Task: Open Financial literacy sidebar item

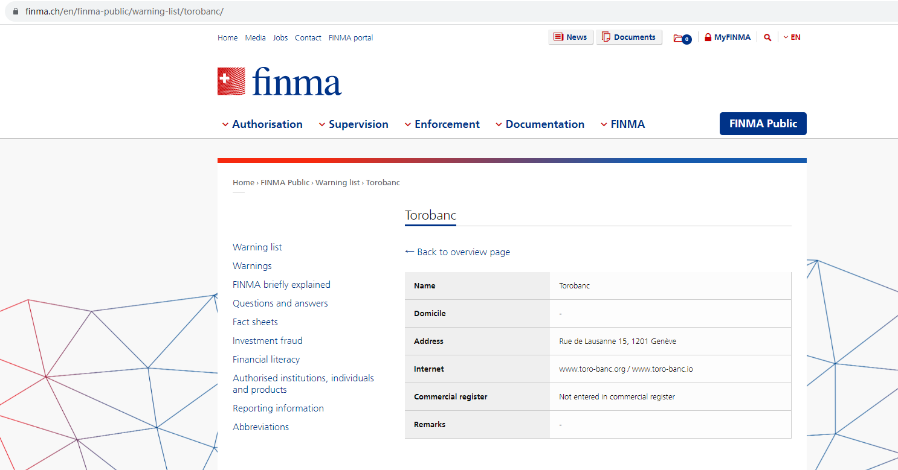Action: [266, 360]
